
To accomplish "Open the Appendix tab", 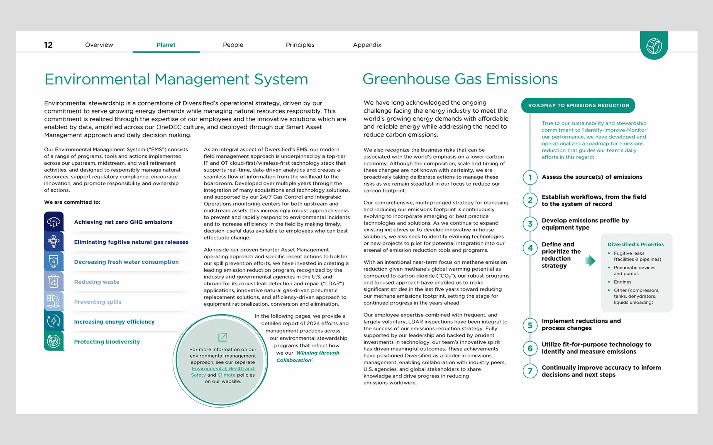I will point(367,45).
